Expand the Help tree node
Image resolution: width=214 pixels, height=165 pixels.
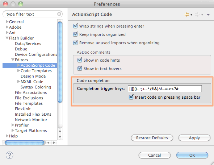[x=7, y=136]
